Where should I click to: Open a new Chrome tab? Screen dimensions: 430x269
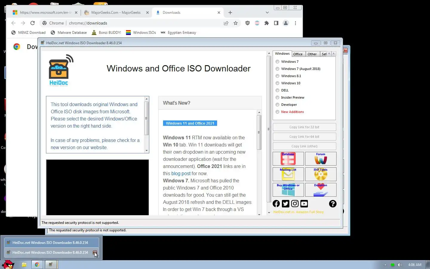(230, 13)
